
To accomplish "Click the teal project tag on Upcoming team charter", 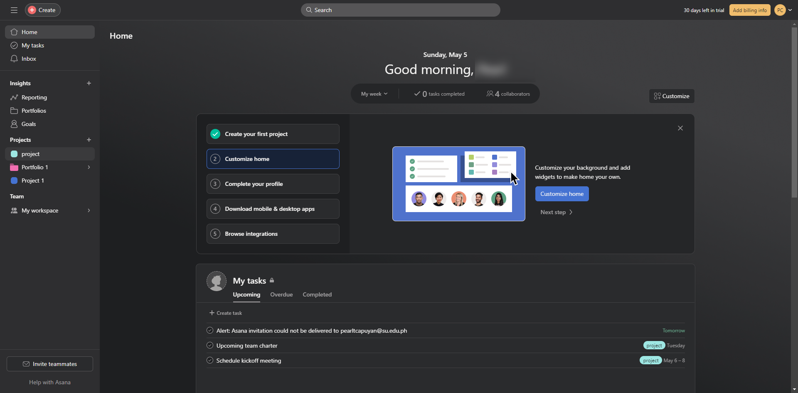I will pyautogui.click(x=654, y=346).
